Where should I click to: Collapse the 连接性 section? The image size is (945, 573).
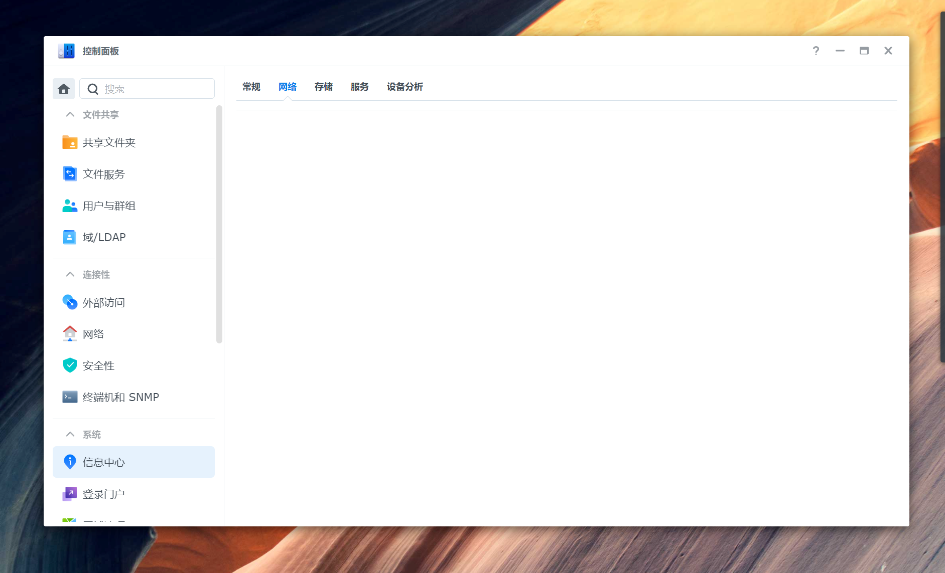point(70,275)
